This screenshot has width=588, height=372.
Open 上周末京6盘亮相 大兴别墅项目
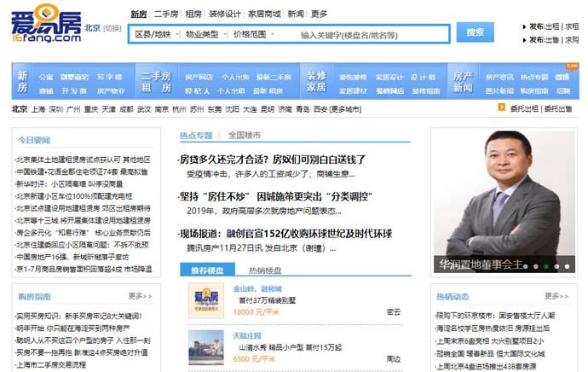(x=489, y=340)
